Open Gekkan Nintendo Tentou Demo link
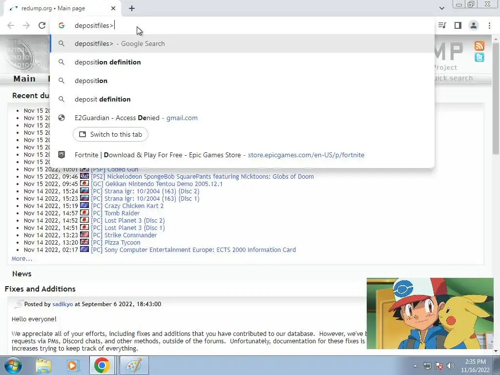 click(157, 184)
